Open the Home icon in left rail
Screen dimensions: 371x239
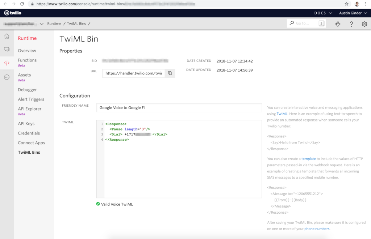tap(7, 36)
